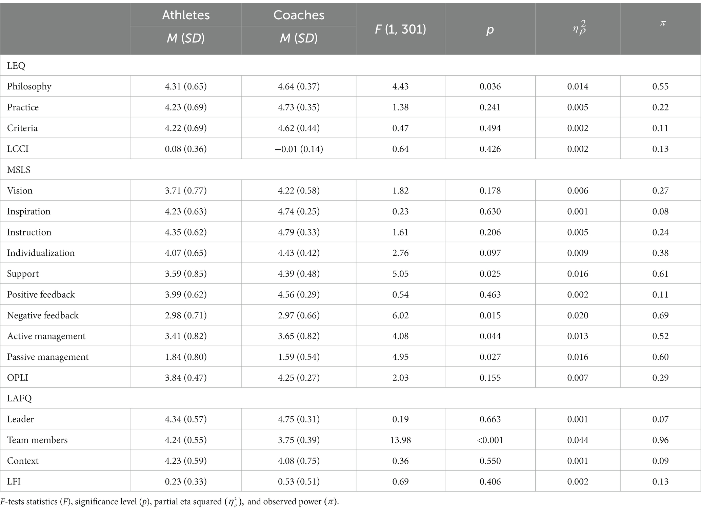Click the OPLI row label
The image size is (701, 524).
18,378
